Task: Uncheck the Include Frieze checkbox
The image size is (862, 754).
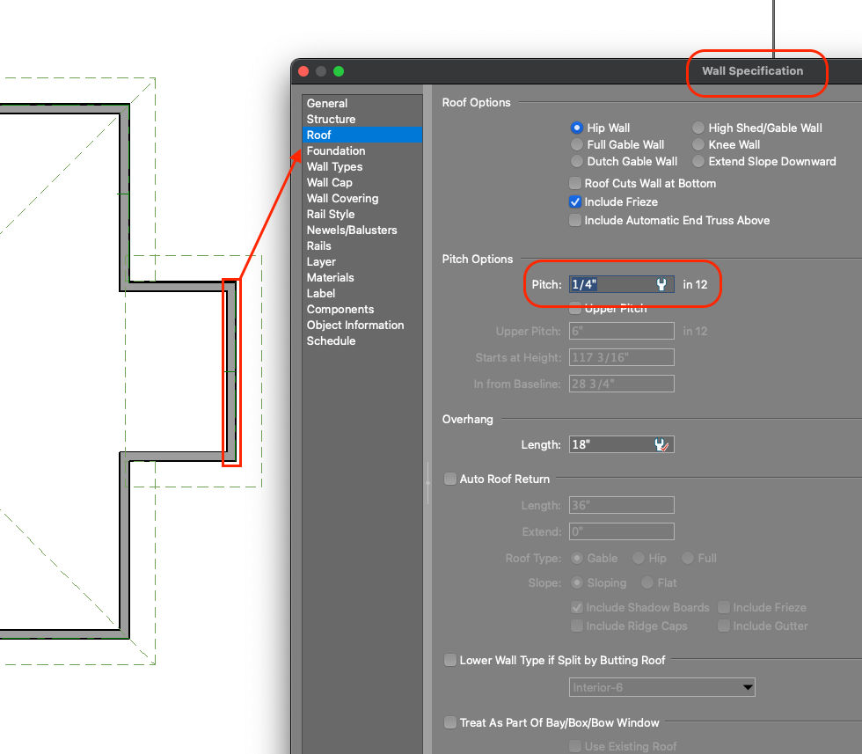Action: click(575, 202)
